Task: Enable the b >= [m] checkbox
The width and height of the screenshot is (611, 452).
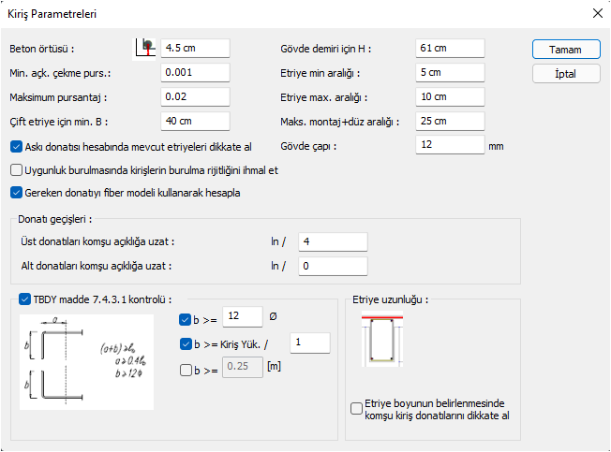Action: pos(185,370)
